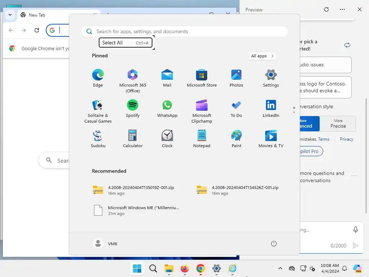This screenshot has height=277, width=369.
Task: Select the More Balanced conversation style
Action: tap(310, 124)
